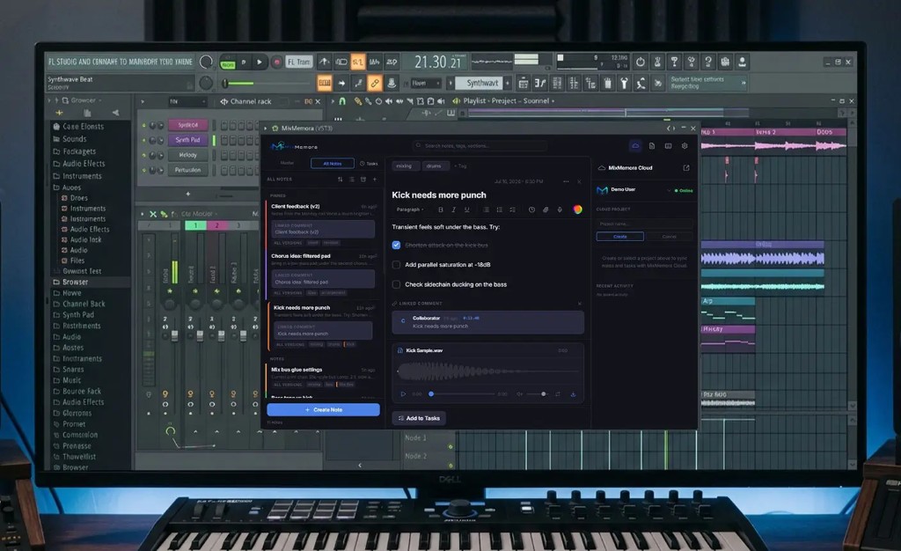Expand the Demo User account dropdown
The width and height of the screenshot is (901, 551).
click(x=669, y=190)
